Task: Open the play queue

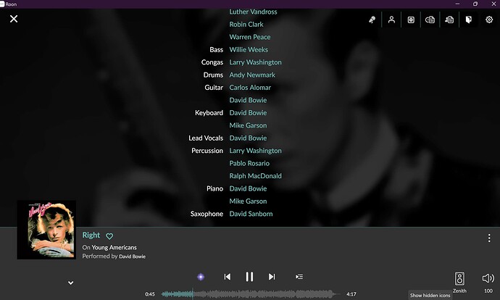Action: pyautogui.click(x=299, y=277)
